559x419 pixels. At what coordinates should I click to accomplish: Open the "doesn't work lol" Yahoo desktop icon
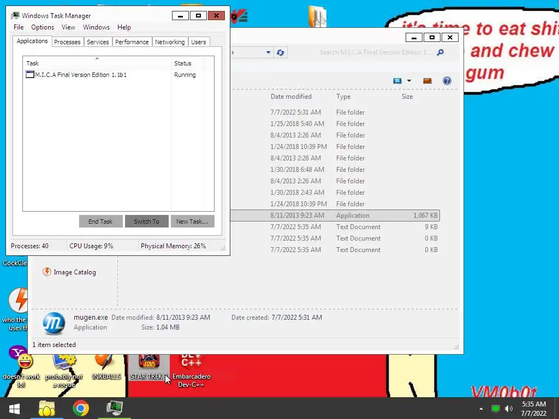point(21,367)
